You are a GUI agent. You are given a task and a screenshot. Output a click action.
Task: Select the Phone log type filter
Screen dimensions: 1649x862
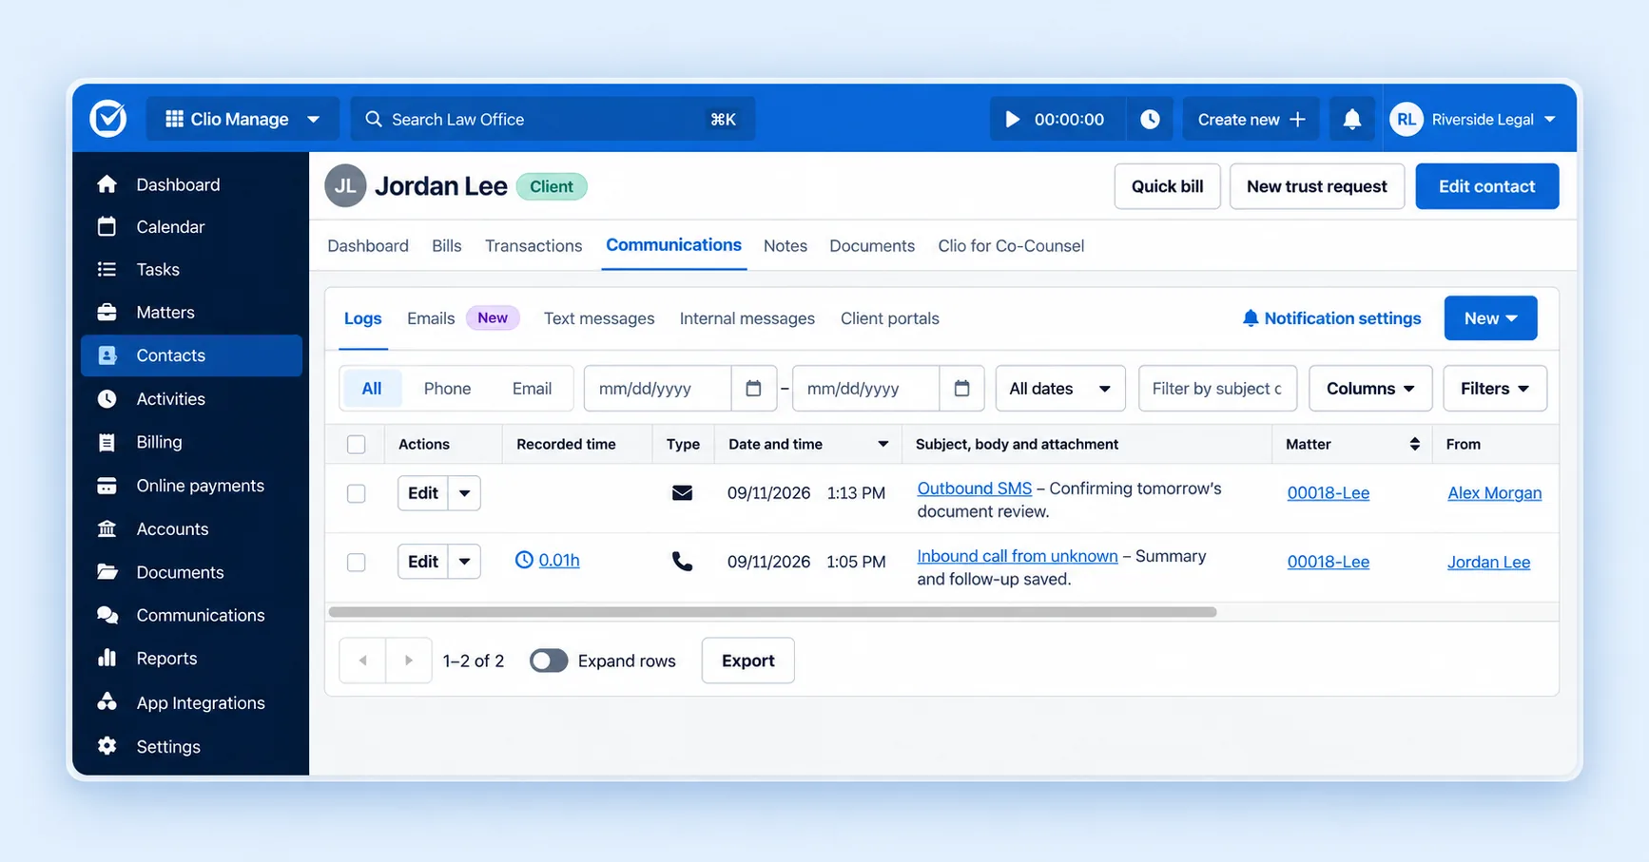pos(448,389)
